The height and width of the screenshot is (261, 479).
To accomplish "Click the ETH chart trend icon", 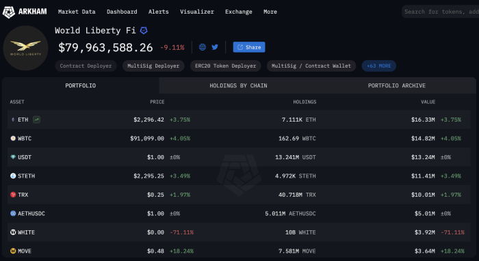I will (x=36, y=120).
